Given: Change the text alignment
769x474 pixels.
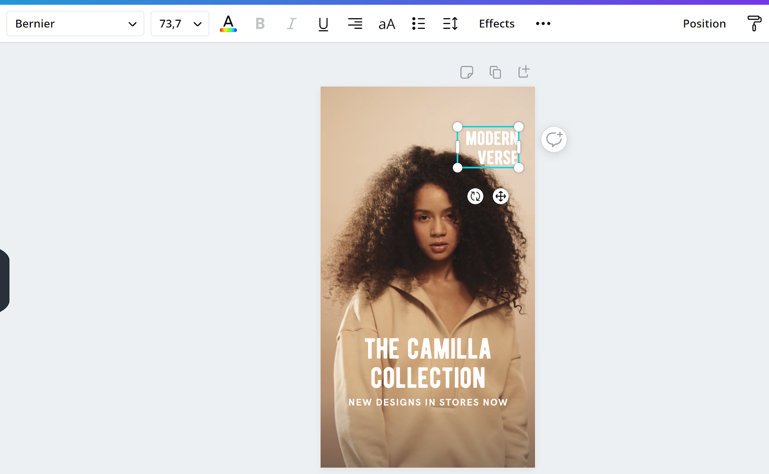Looking at the screenshot, I should 355,24.
